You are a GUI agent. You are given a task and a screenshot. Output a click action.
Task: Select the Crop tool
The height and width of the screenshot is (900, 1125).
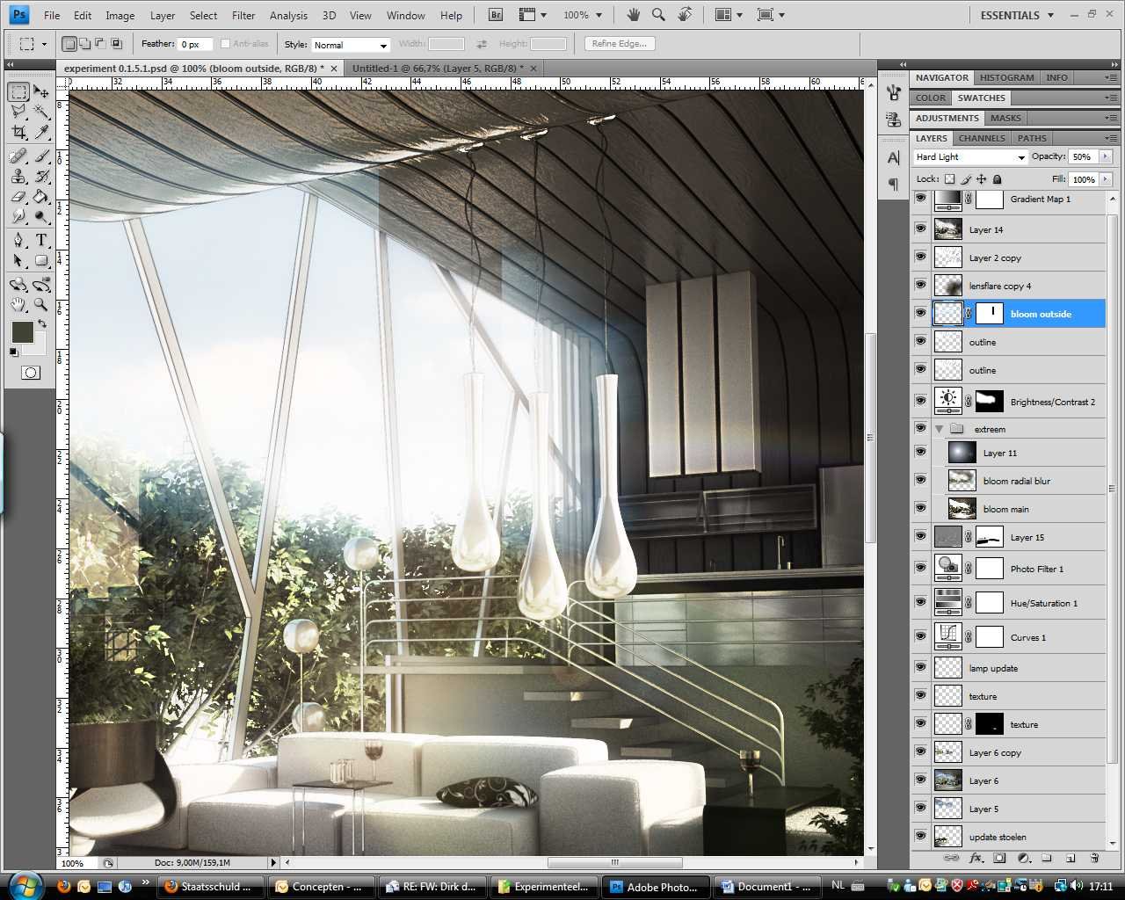18,133
